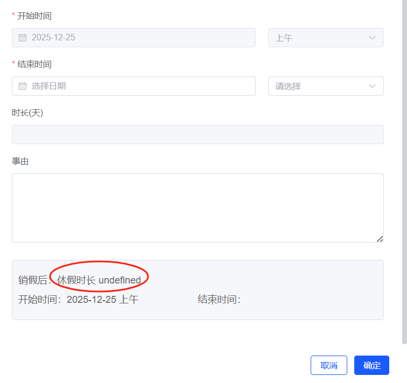Focus the 事由 reason text area
Image resolution: width=407 pixels, height=383 pixels.
point(198,208)
